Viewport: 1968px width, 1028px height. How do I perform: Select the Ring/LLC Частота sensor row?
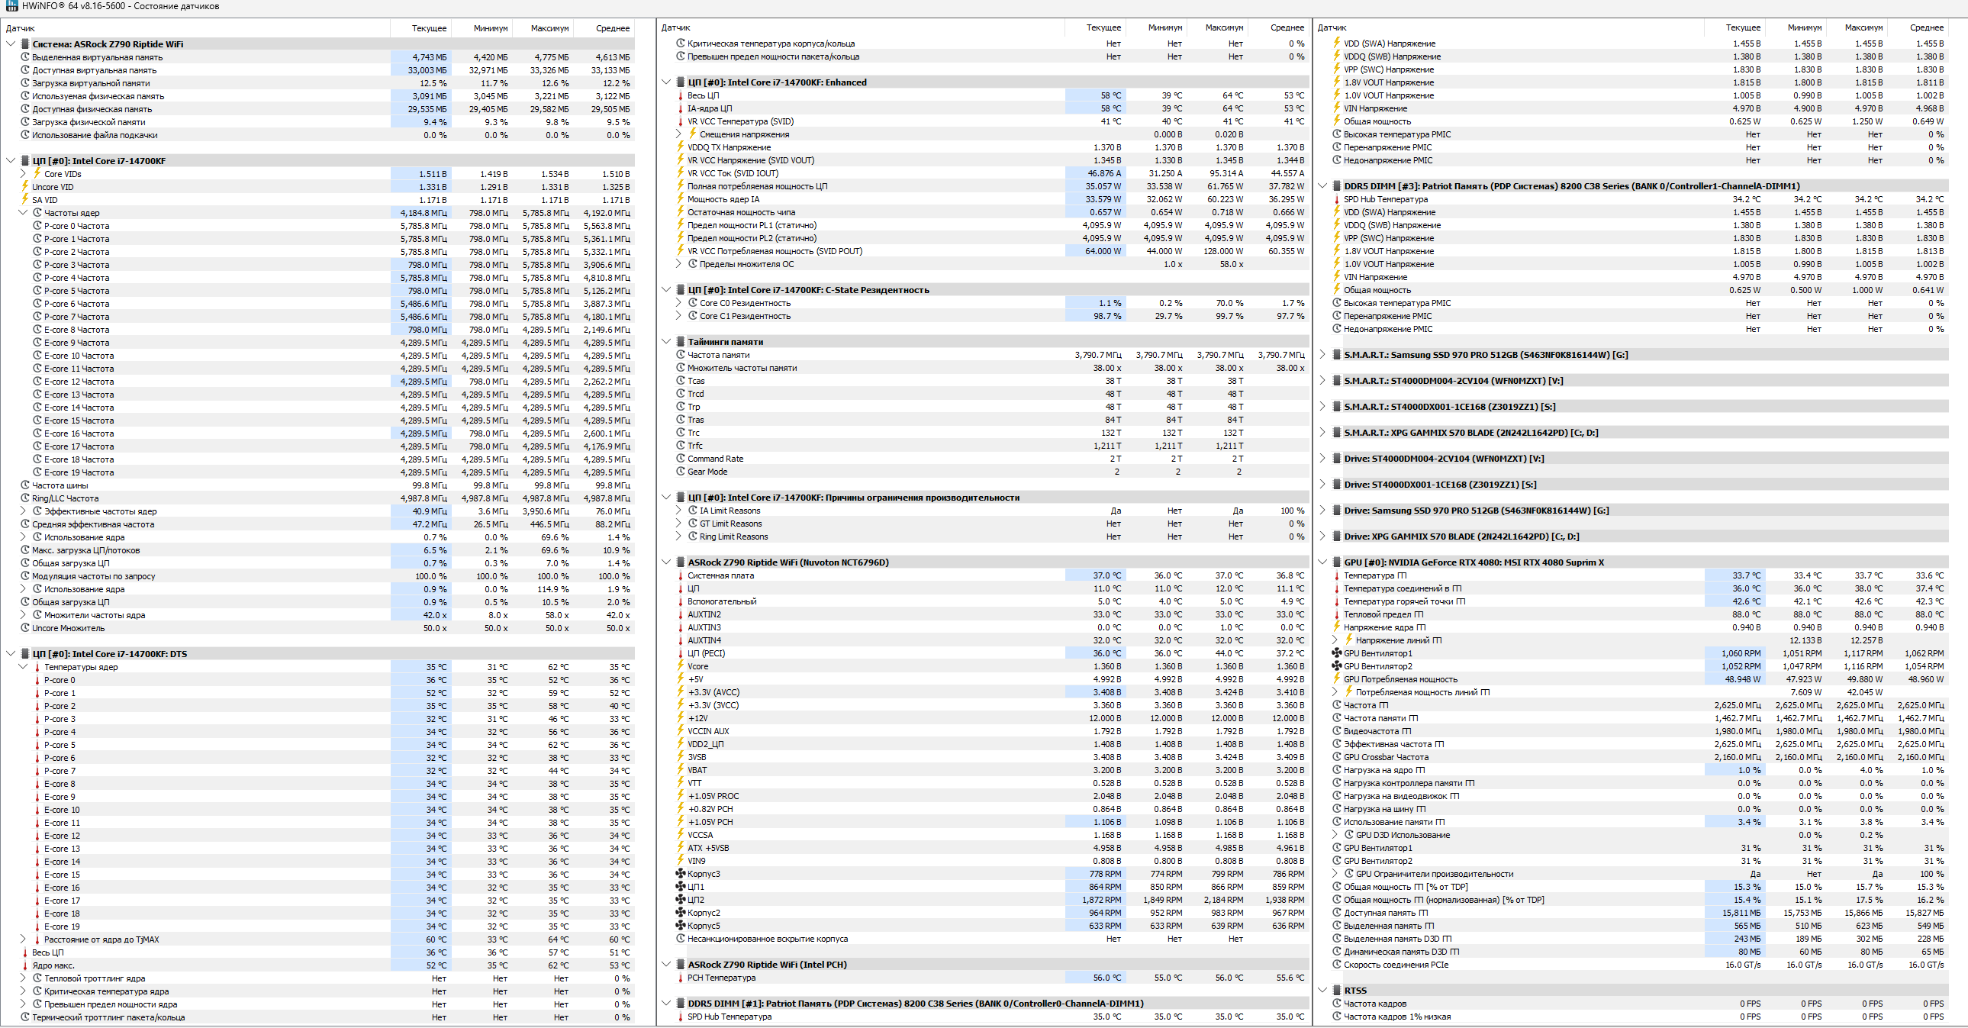(x=65, y=498)
